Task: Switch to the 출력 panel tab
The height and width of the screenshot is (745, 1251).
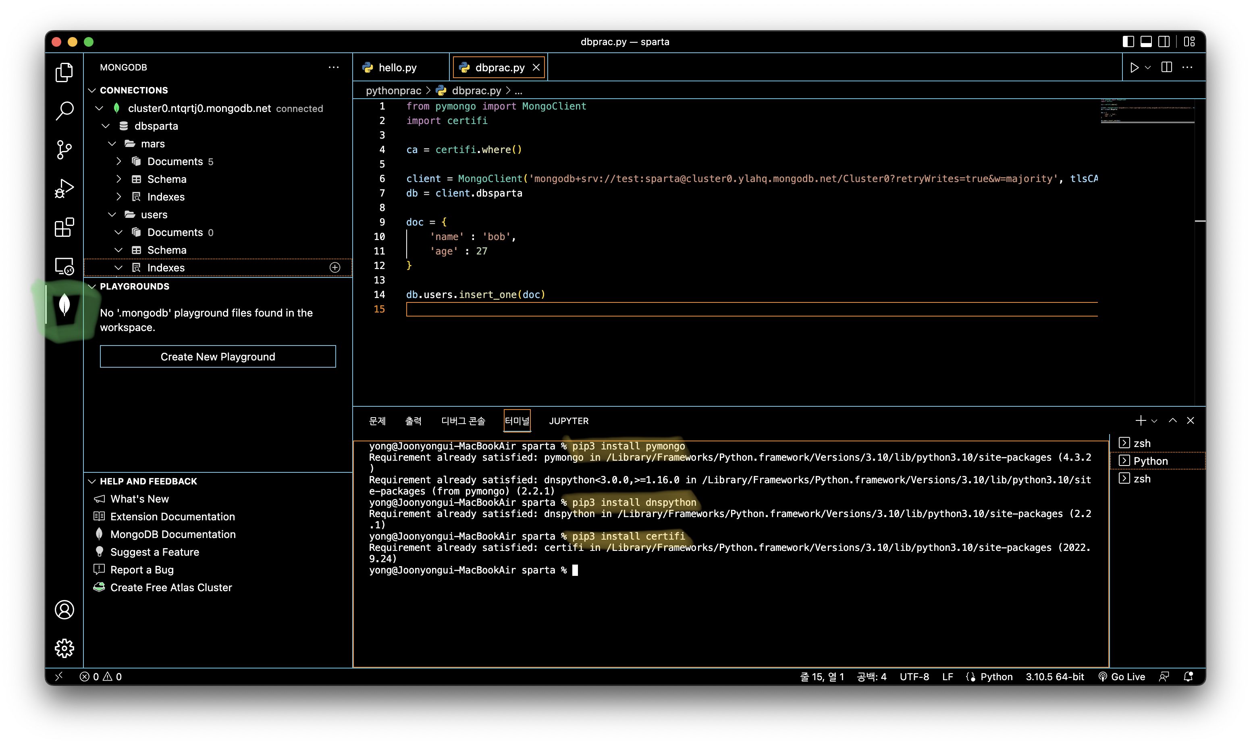Action: pyautogui.click(x=414, y=421)
